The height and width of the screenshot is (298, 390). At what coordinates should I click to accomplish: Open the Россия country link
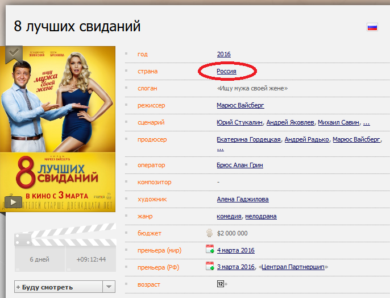(226, 71)
